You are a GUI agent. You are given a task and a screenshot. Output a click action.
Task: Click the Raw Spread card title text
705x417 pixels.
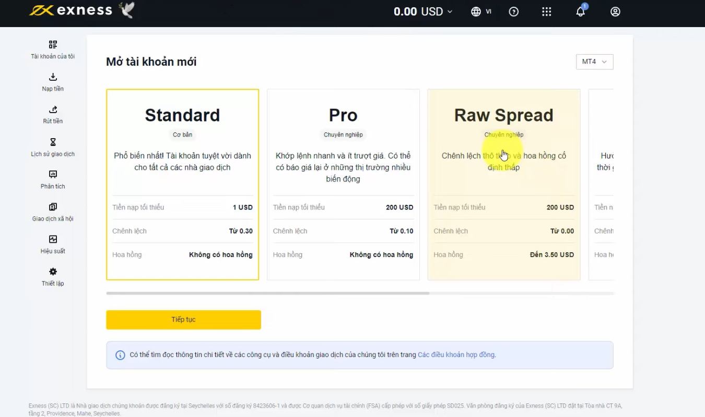504,115
